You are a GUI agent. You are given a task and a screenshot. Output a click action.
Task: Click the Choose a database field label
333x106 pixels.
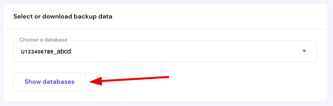tap(43, 40)
